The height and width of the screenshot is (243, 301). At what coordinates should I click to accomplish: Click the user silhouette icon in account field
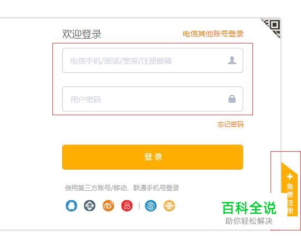(x=232, y=60)
